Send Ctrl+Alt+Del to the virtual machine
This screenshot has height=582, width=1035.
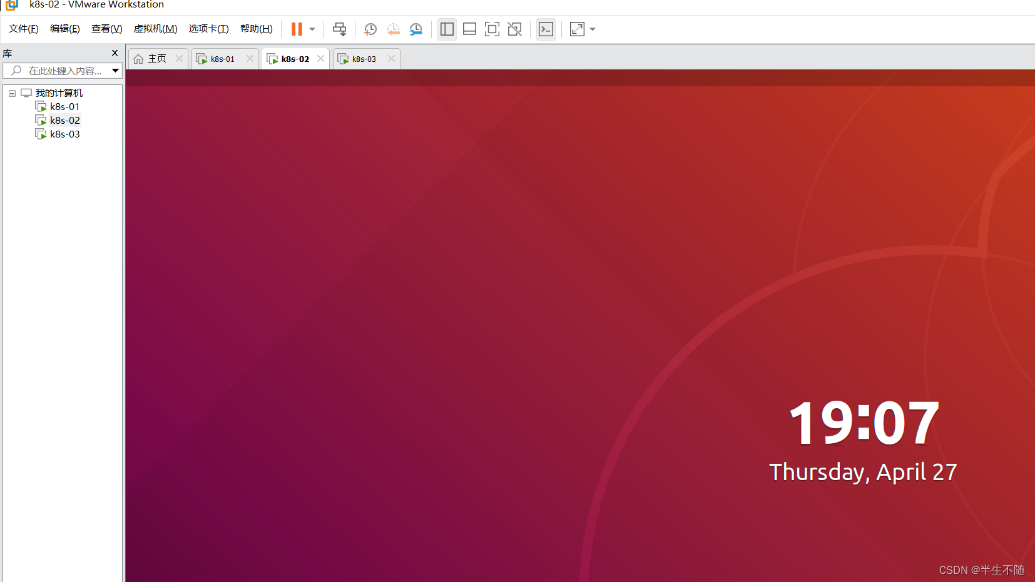click(x=339, y=29)
